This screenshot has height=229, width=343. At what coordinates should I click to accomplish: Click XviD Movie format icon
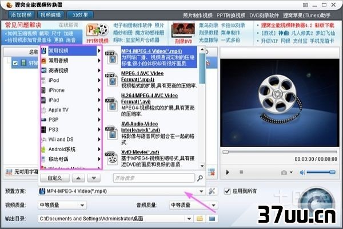tap(111, 158)
